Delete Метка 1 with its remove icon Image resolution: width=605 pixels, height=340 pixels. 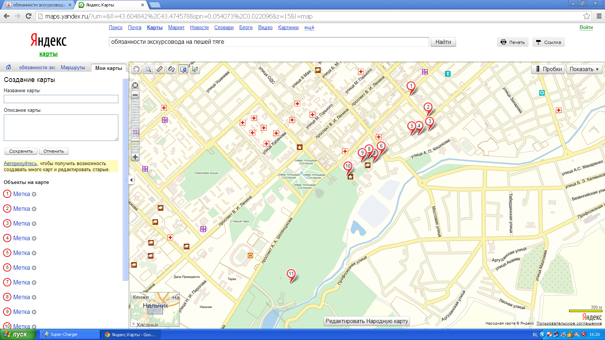pyautogui.click(x=34, y=194)
